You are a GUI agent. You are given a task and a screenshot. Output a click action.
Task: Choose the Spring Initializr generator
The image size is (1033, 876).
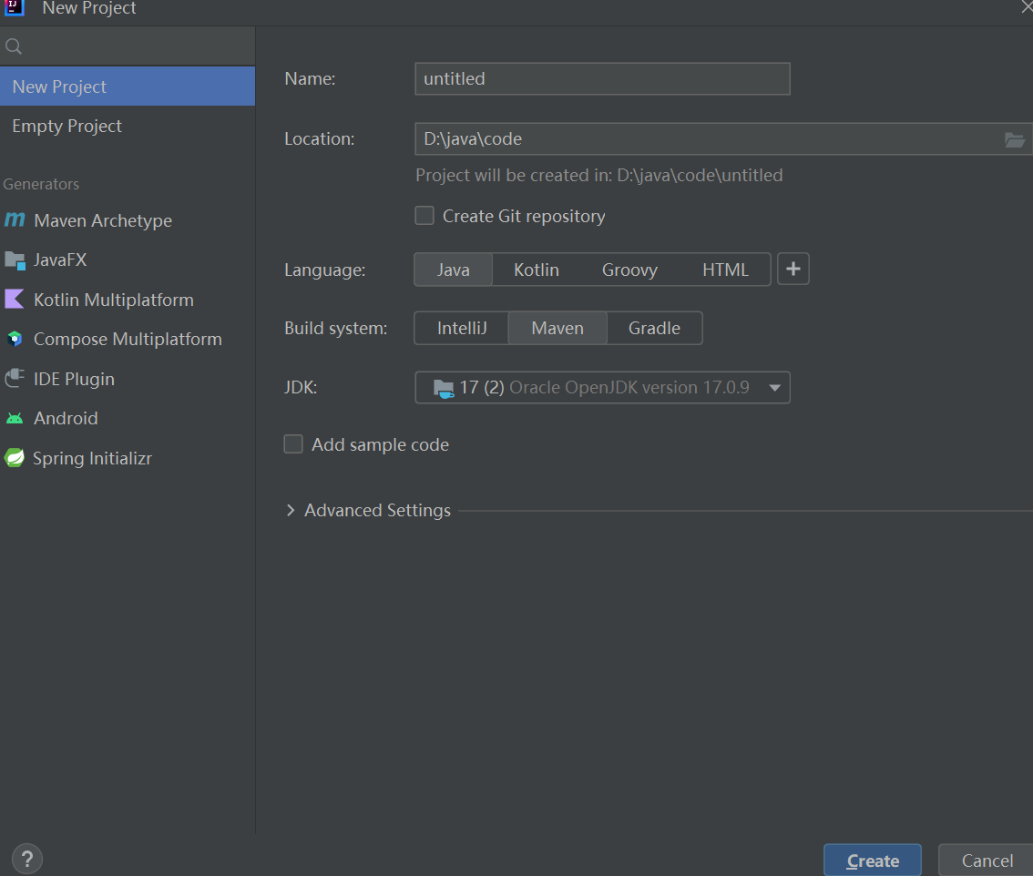128,458
